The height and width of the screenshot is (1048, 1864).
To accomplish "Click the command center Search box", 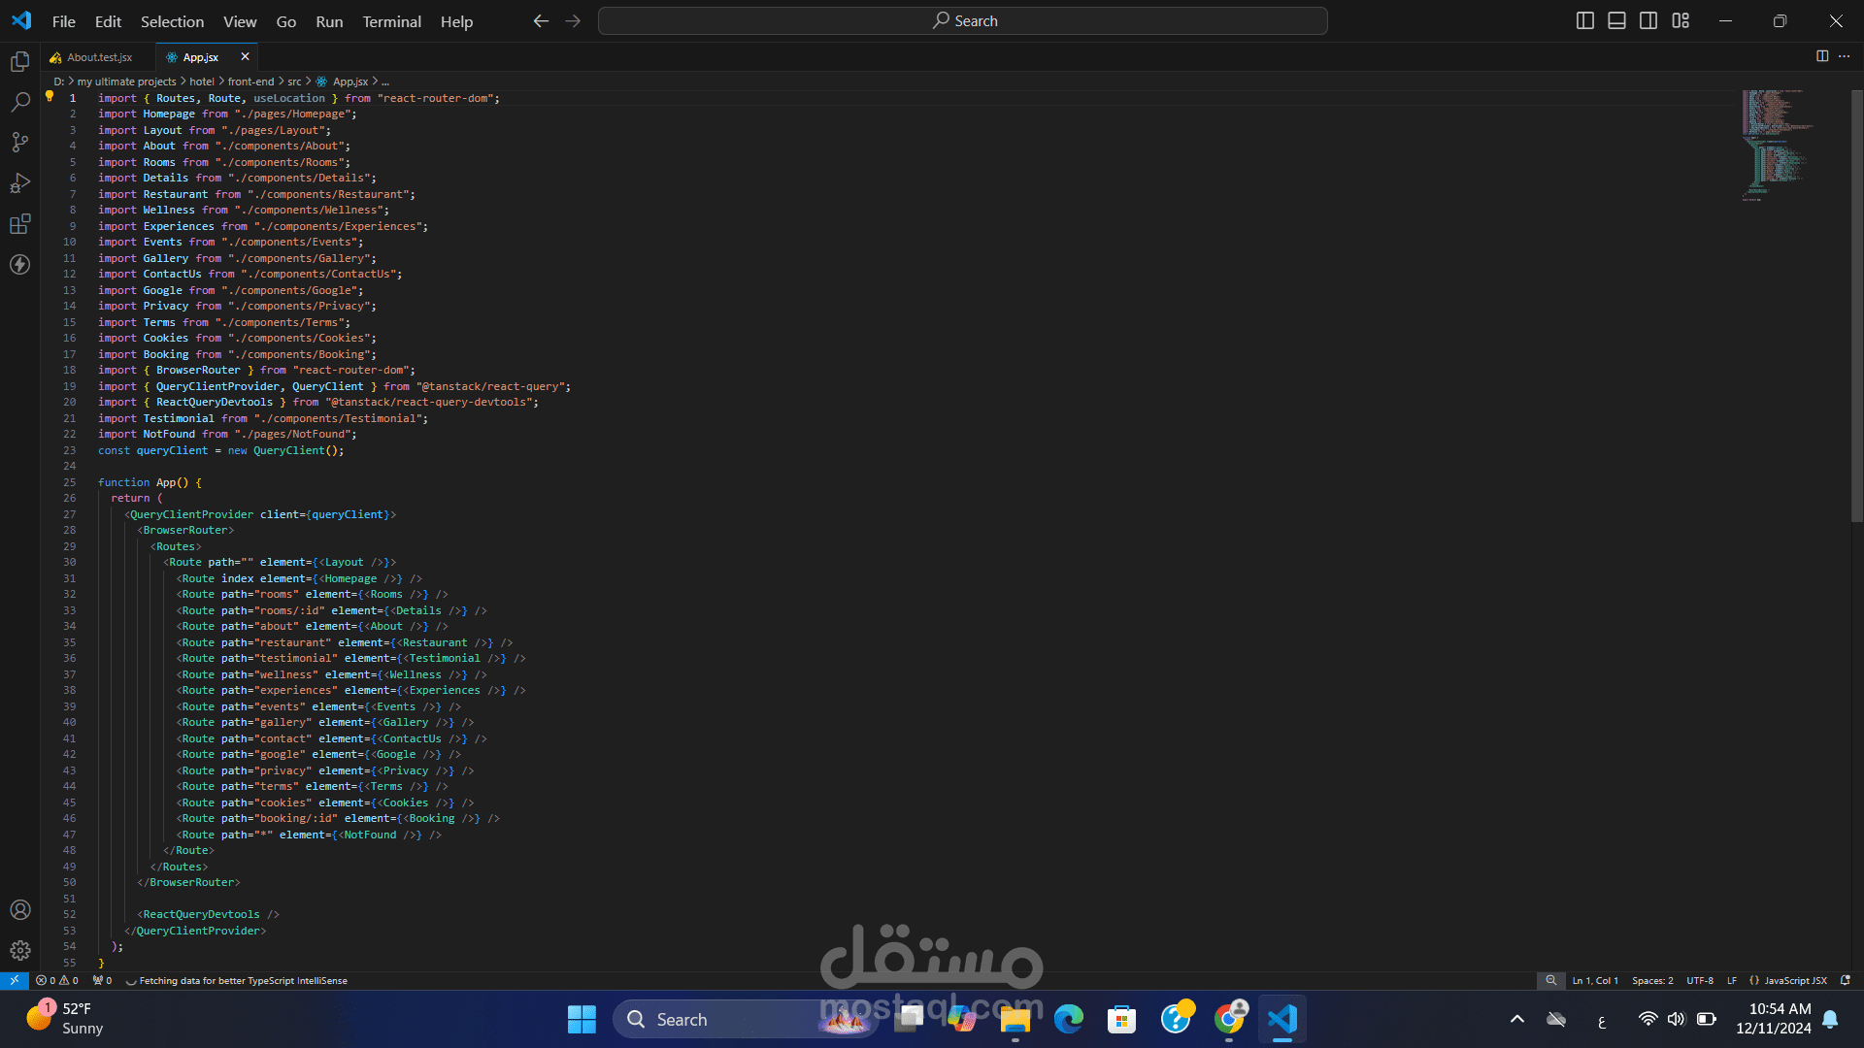I will 963,20.
